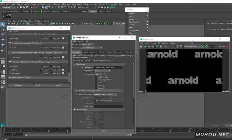Click the pause icon in Render View toolbar
The width and height of the screenshot is (232, 140).
point(217,46)
